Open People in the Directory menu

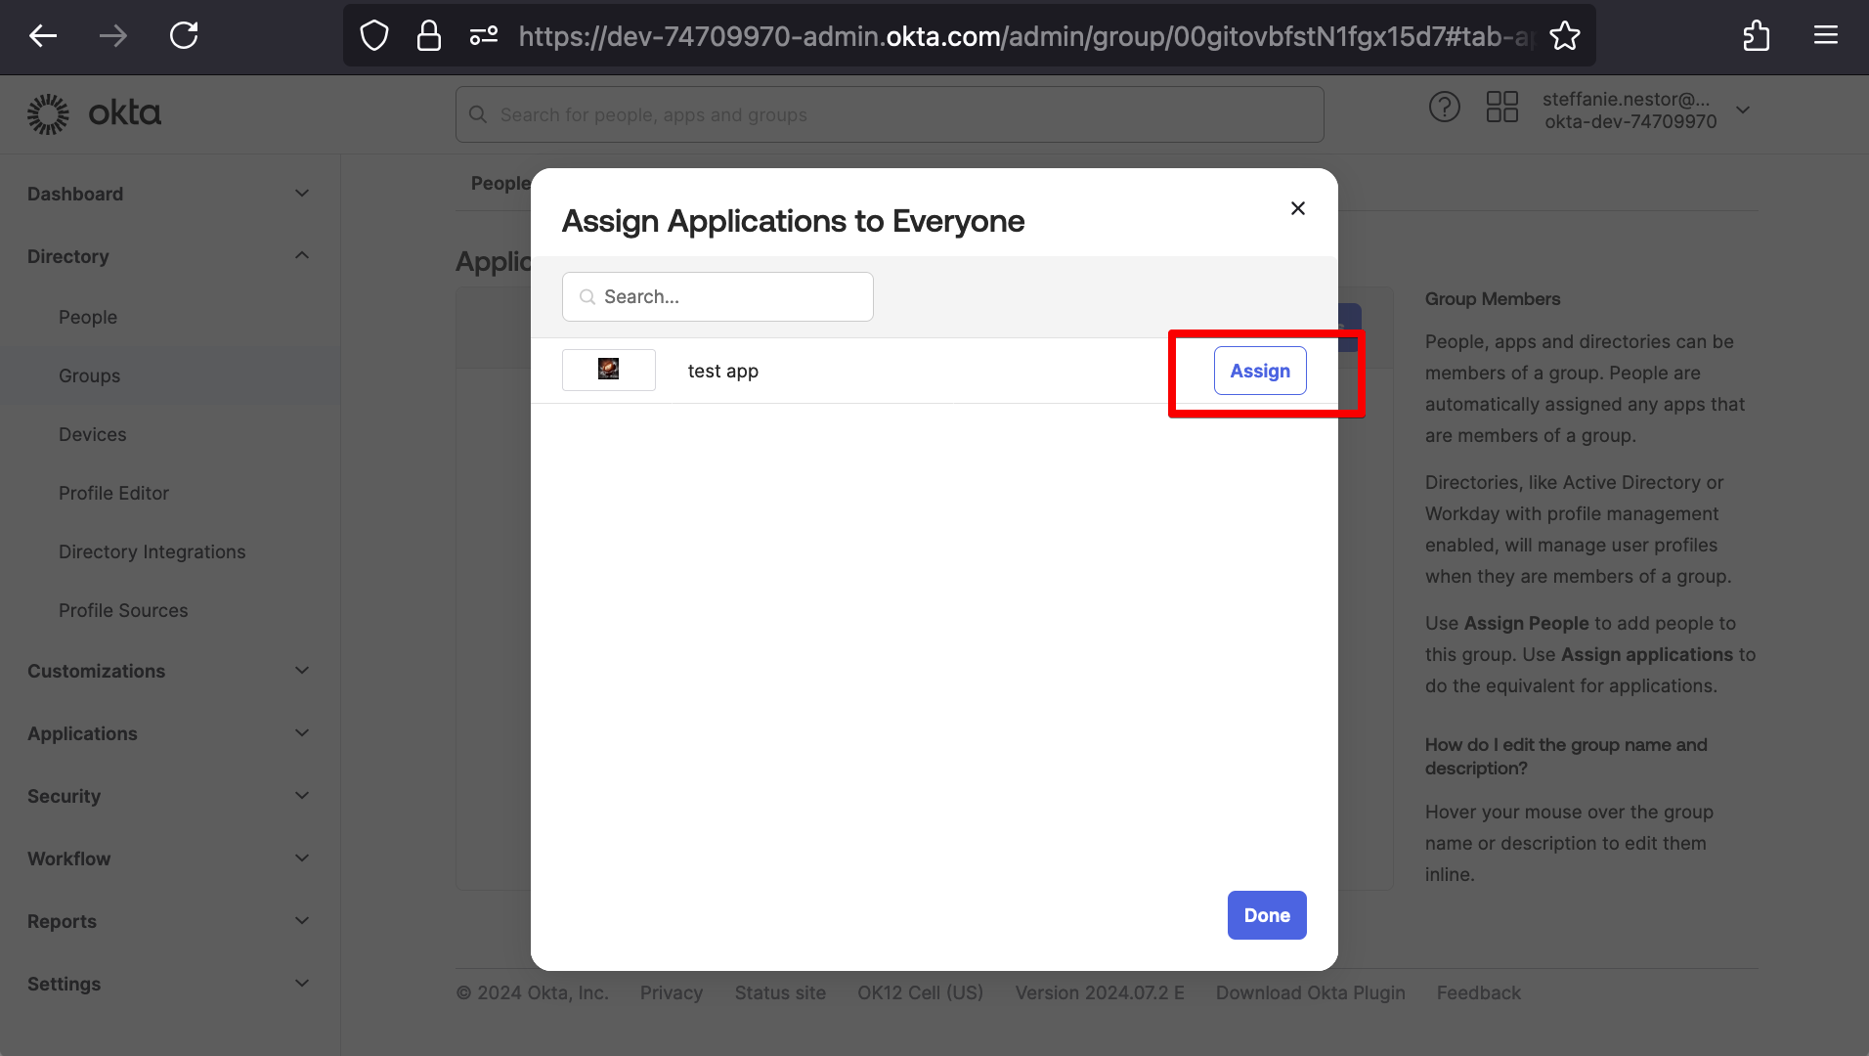(88, 317)
